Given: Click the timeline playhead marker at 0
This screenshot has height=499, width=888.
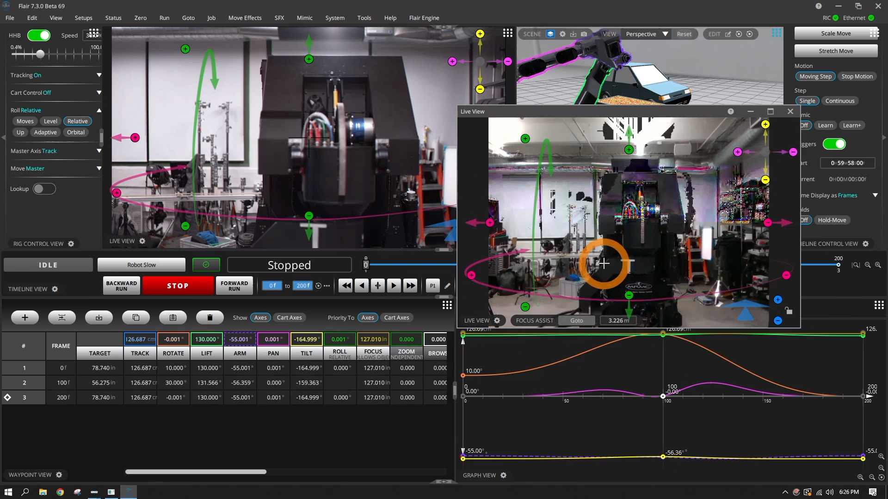Looking at the screenshot, I should [x=365, y=265].
